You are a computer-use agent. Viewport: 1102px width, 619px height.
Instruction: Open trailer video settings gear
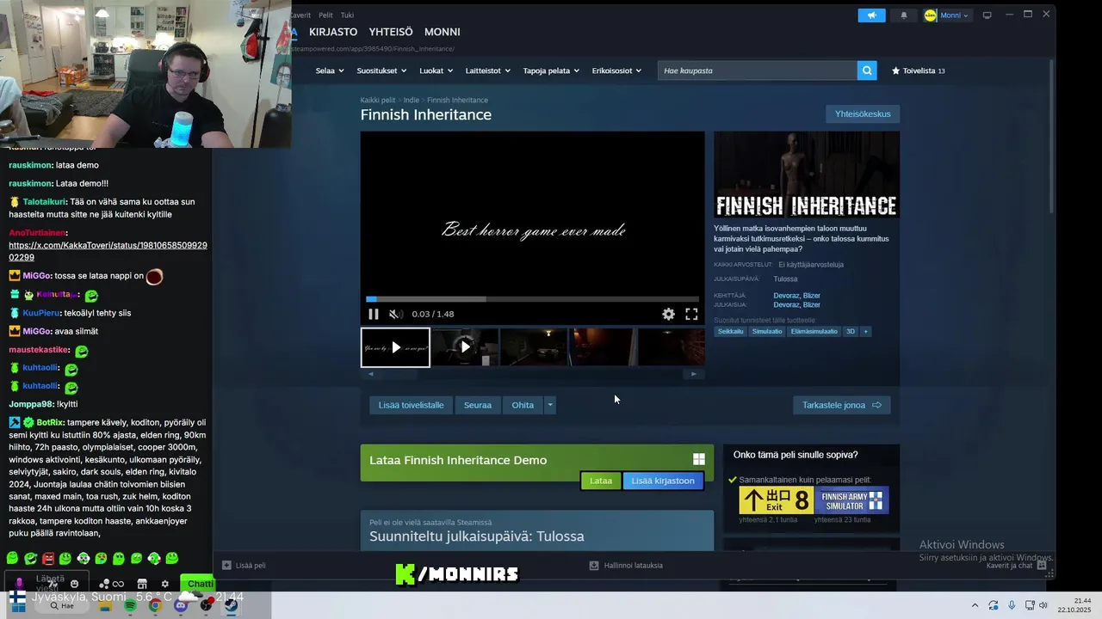click(x=668, y=315)
